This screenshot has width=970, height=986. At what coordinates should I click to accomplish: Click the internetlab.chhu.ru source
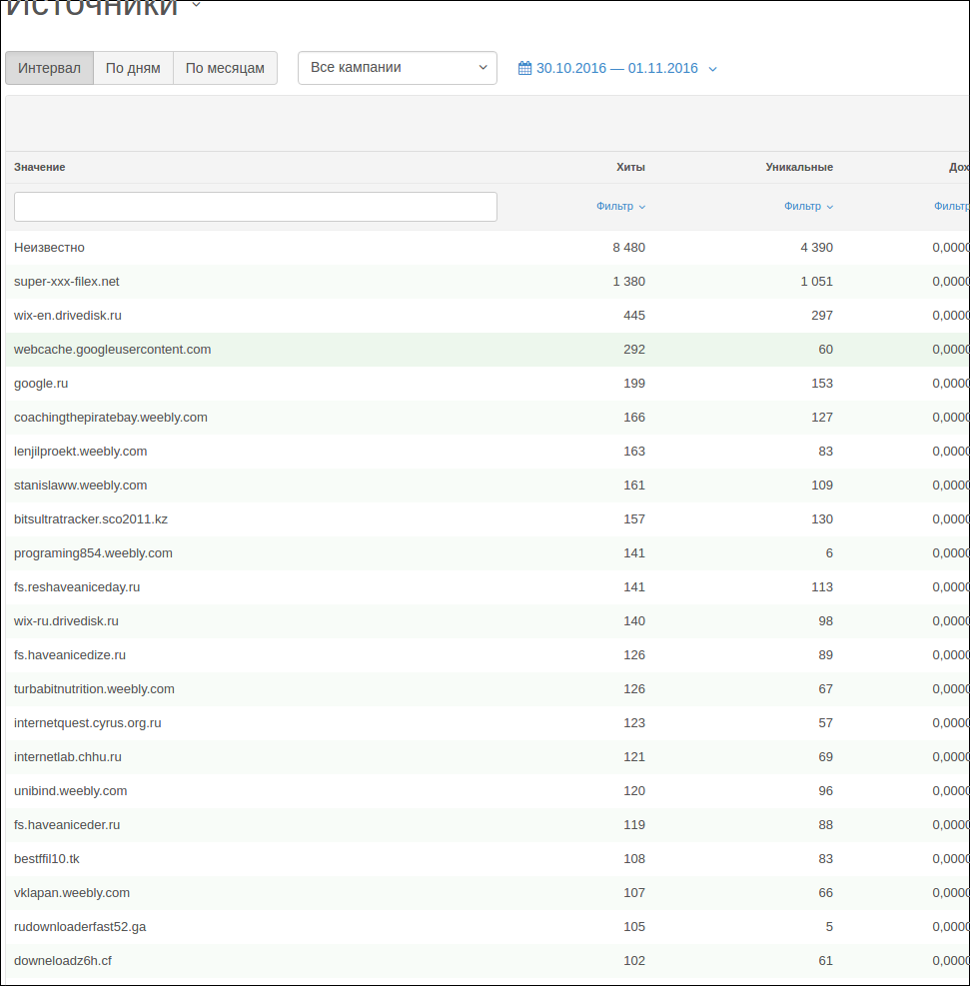[67, 757]
